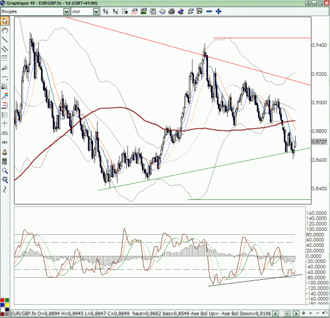Viewport: 330px width, 318px height.
Task: Pick the freehand curve tool
Action: point(5,189)
